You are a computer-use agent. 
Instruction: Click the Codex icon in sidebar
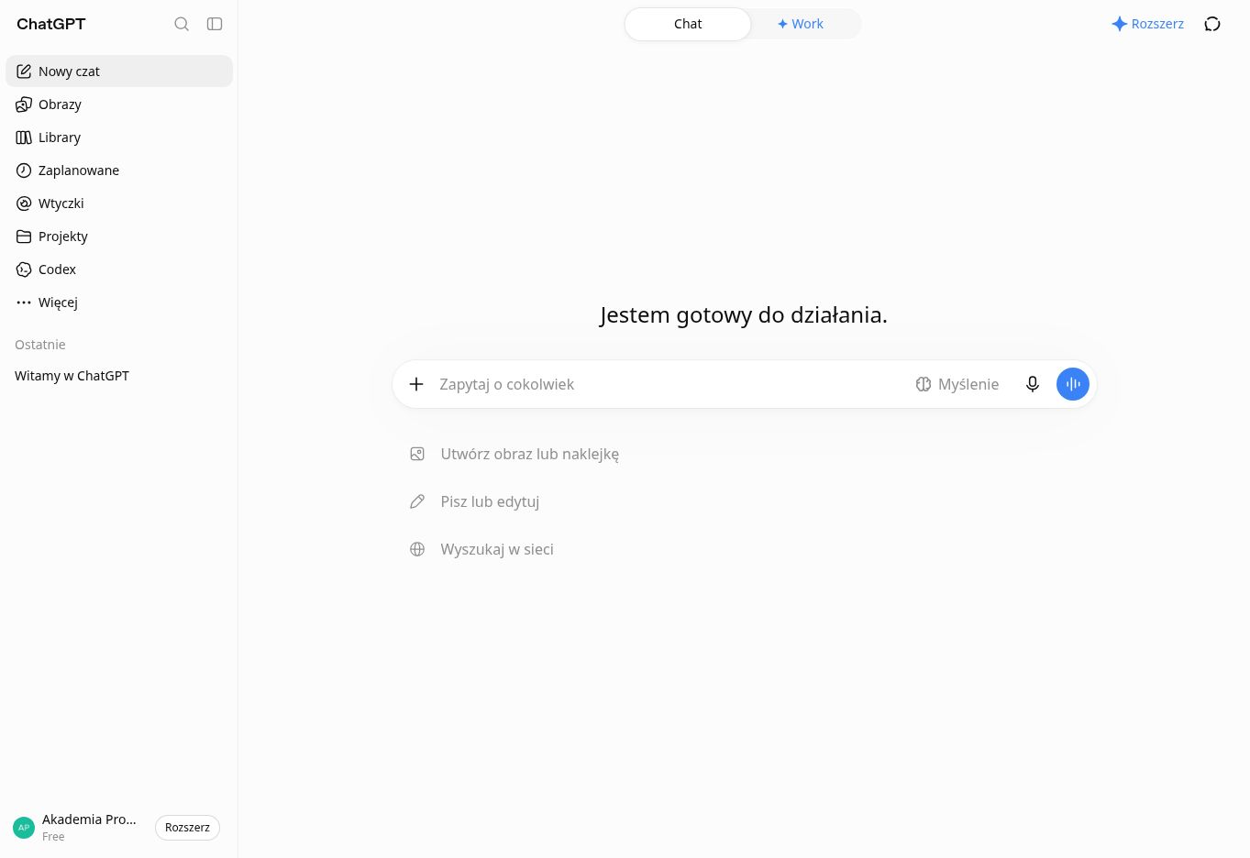click(24, 269)
